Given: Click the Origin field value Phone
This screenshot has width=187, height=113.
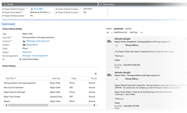Looking at the screenshot, I should click(x=25, y=48).
